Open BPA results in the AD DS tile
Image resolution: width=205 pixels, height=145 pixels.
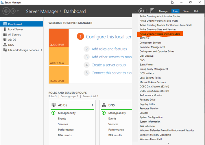[x=65, y=135]
